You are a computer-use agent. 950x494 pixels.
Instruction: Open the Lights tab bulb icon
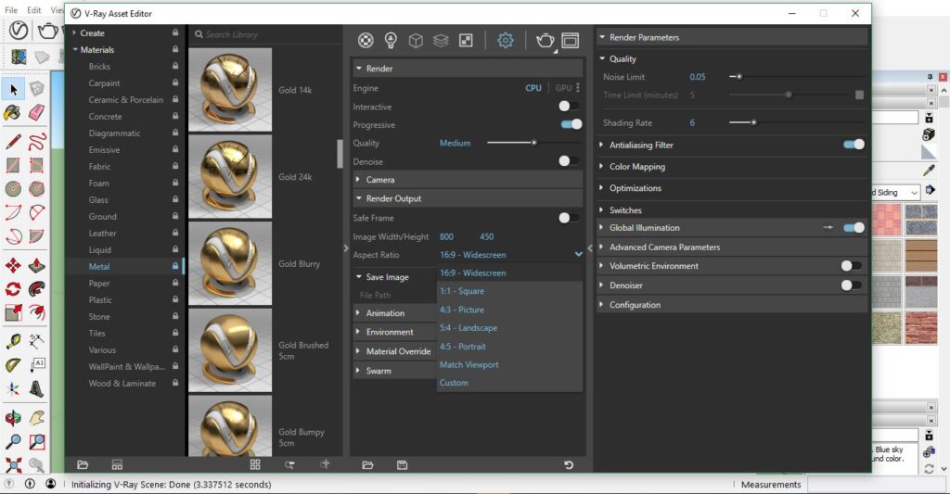pyautogui.click(x=391, y=41)
